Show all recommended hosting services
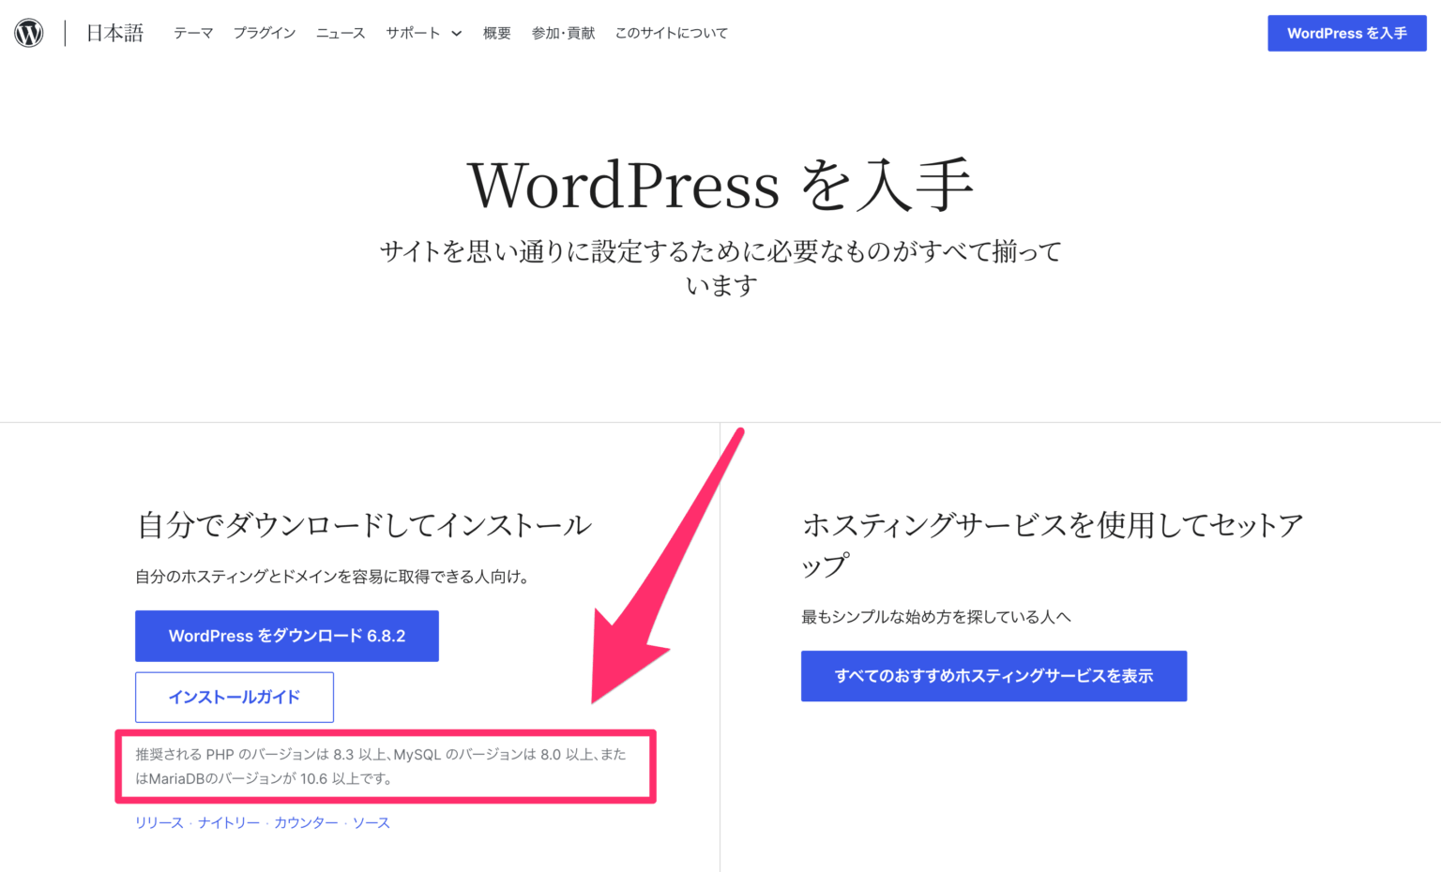The image size is (1441, 872). 994,675
